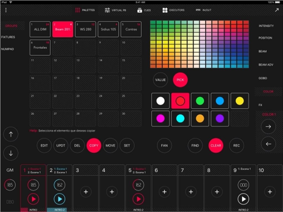Choose the green color preset swatch
The image size is (283, 212).
pyautogui.click(x=200, y=101)
